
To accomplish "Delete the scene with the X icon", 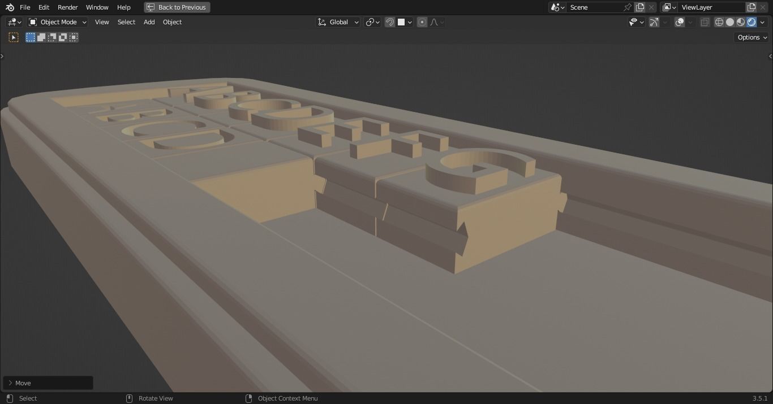I will 651,7.
